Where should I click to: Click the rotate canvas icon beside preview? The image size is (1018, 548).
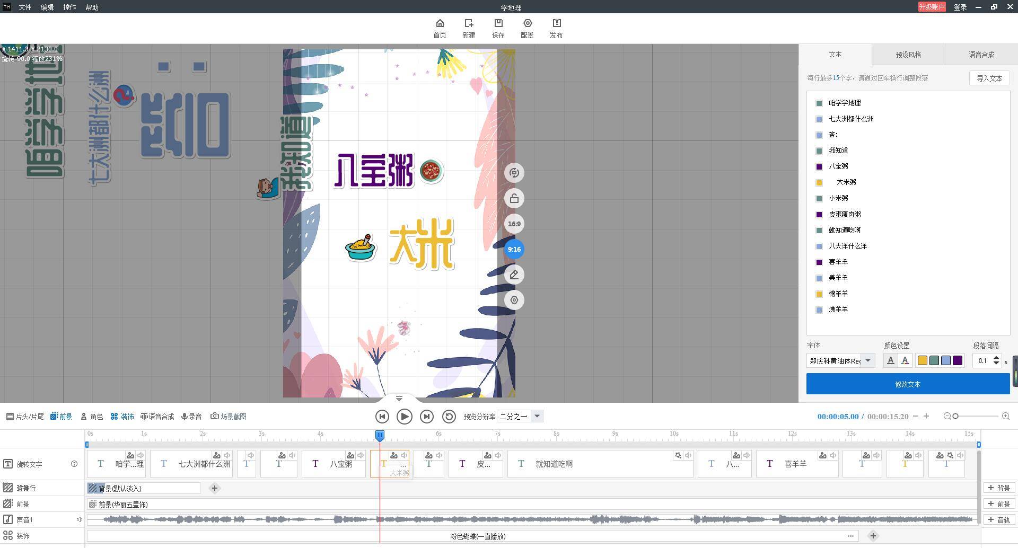pyautogui.click(x=514, y=173)
